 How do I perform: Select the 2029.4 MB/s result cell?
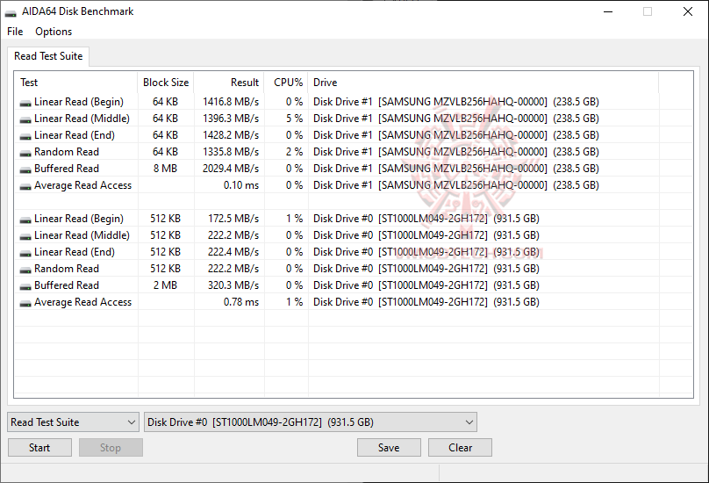click(x=231, y=169)
